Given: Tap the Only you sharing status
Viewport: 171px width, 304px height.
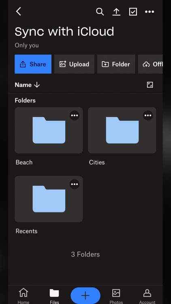Looking at the screenshot, I should tap(27, 45).
